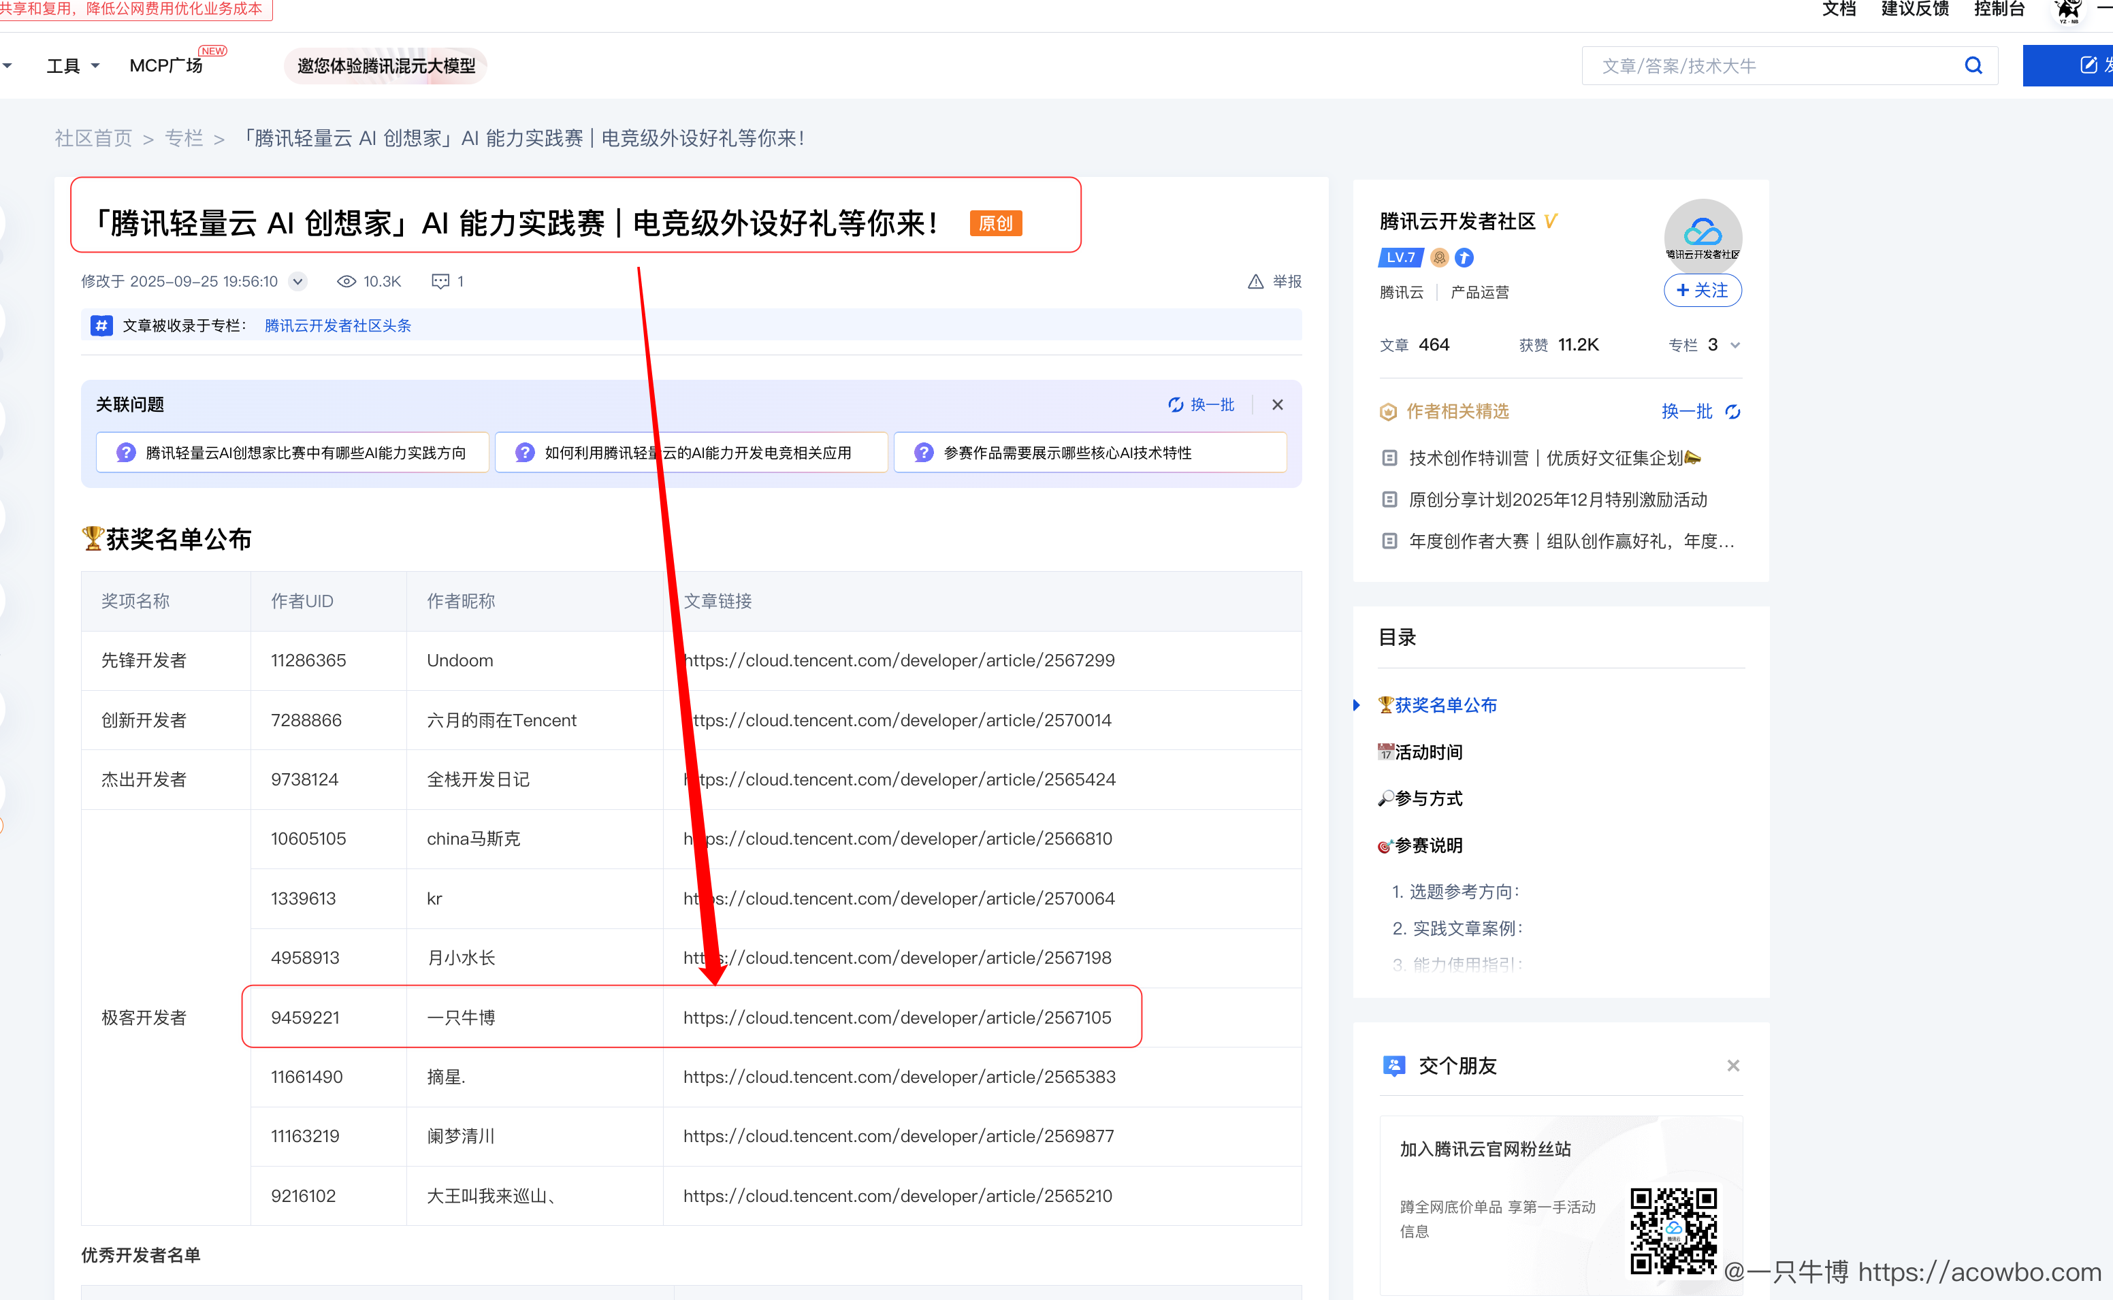
Task: Open the 工具 dropdown menu
Action: (71, 65)
